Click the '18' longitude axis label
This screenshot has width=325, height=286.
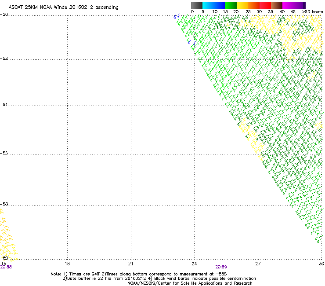[67, 264]
